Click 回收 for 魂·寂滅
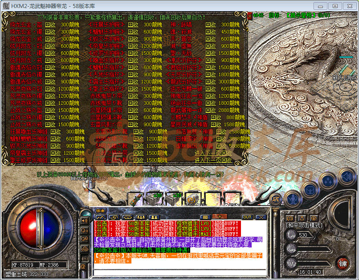359x280 pixels. click(x=210, y=32)
